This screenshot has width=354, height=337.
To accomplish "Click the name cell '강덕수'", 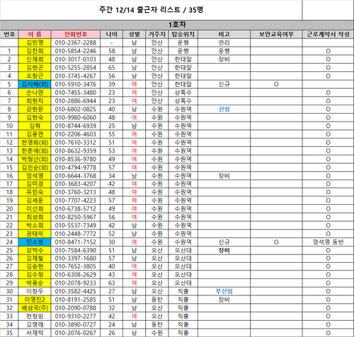I will (35, 250).
